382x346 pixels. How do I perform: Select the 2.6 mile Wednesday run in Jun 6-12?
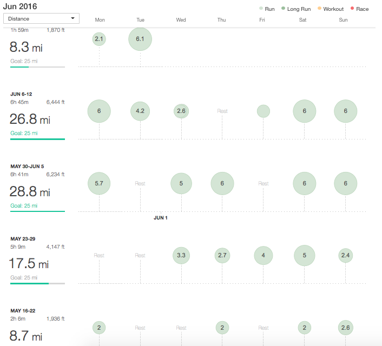pyautogui.click(x=181, y=111)
